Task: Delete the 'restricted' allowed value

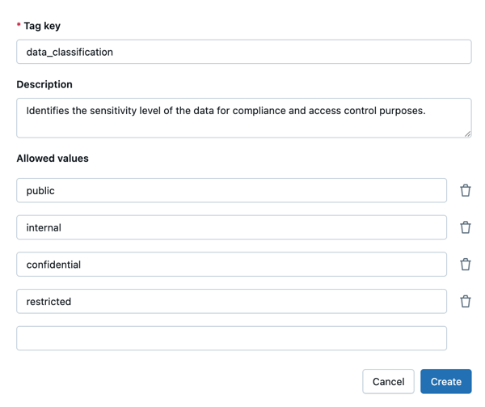Action: (466, 301)
